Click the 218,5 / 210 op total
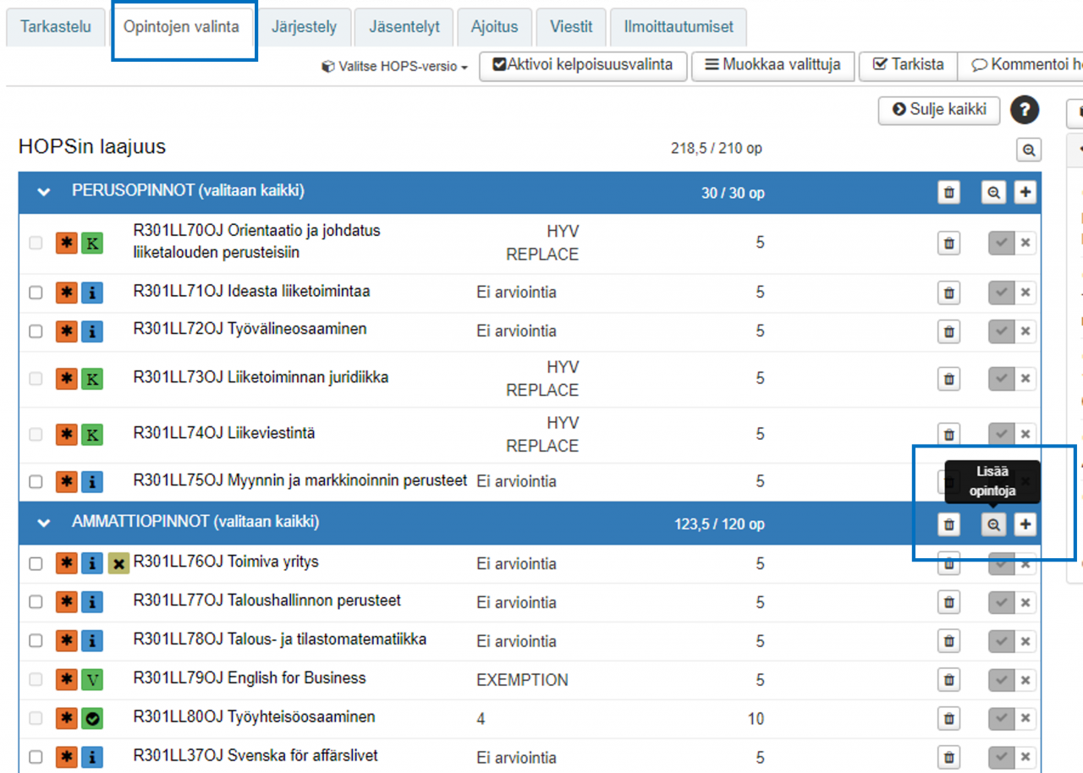The height and width of the screenshot is (773, 1083). click(717, 150)
